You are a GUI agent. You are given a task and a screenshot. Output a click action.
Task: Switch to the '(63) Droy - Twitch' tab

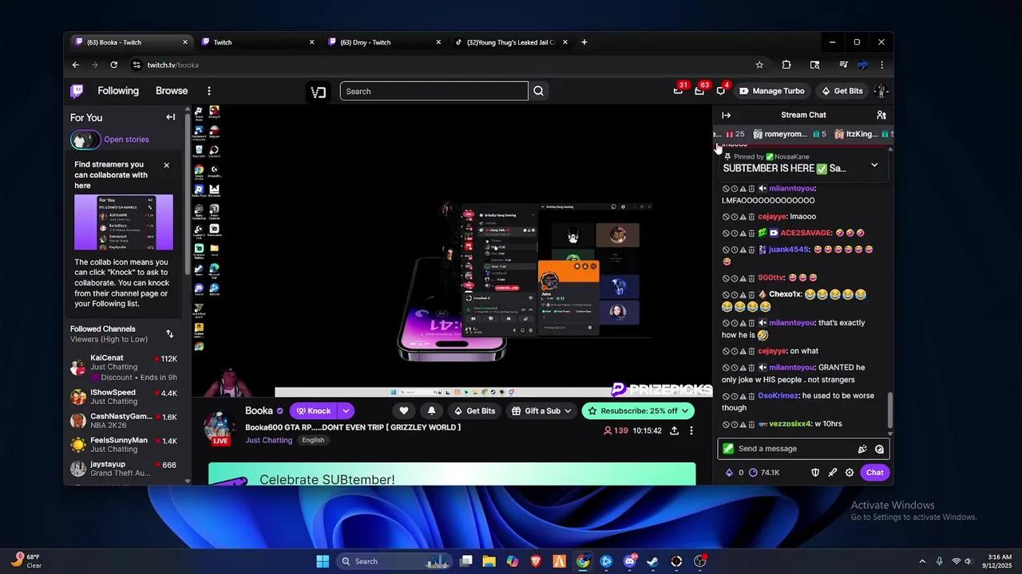coord(384,42)
